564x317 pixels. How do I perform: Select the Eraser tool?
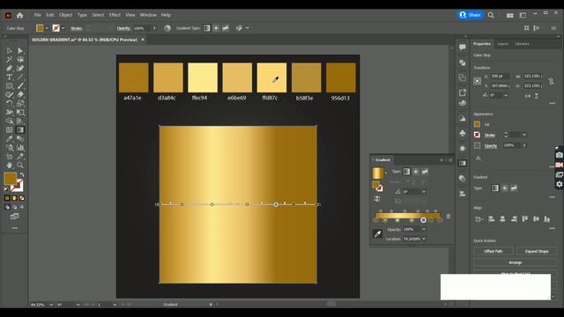20,94
